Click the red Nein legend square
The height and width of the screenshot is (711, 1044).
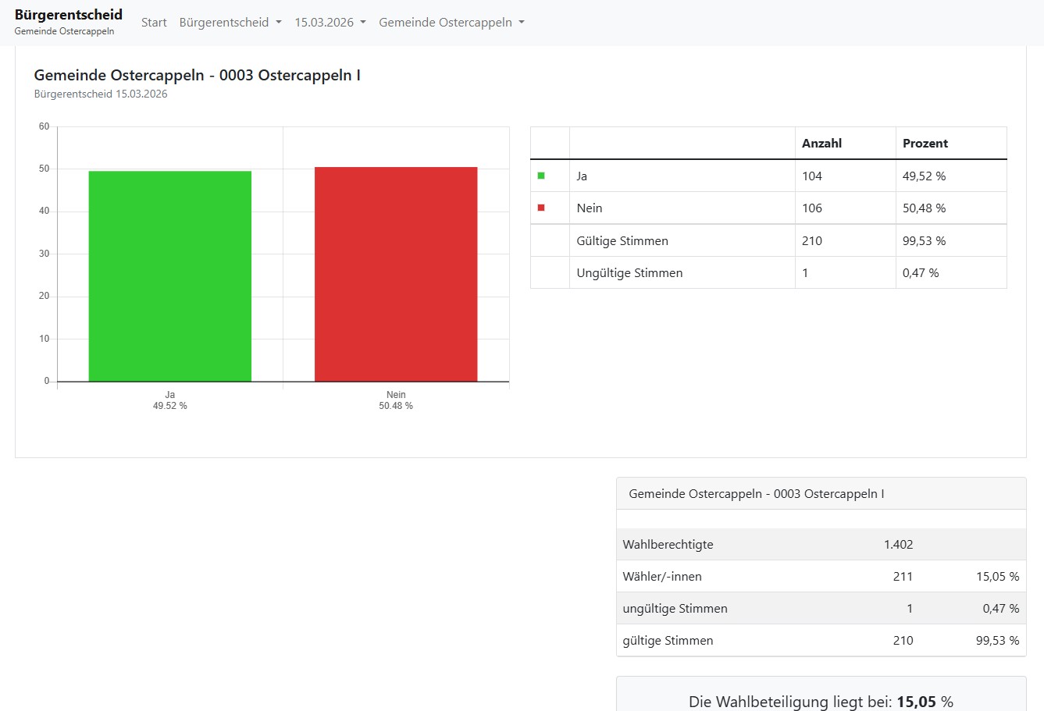pyautogui.click(x=541, y=208)
